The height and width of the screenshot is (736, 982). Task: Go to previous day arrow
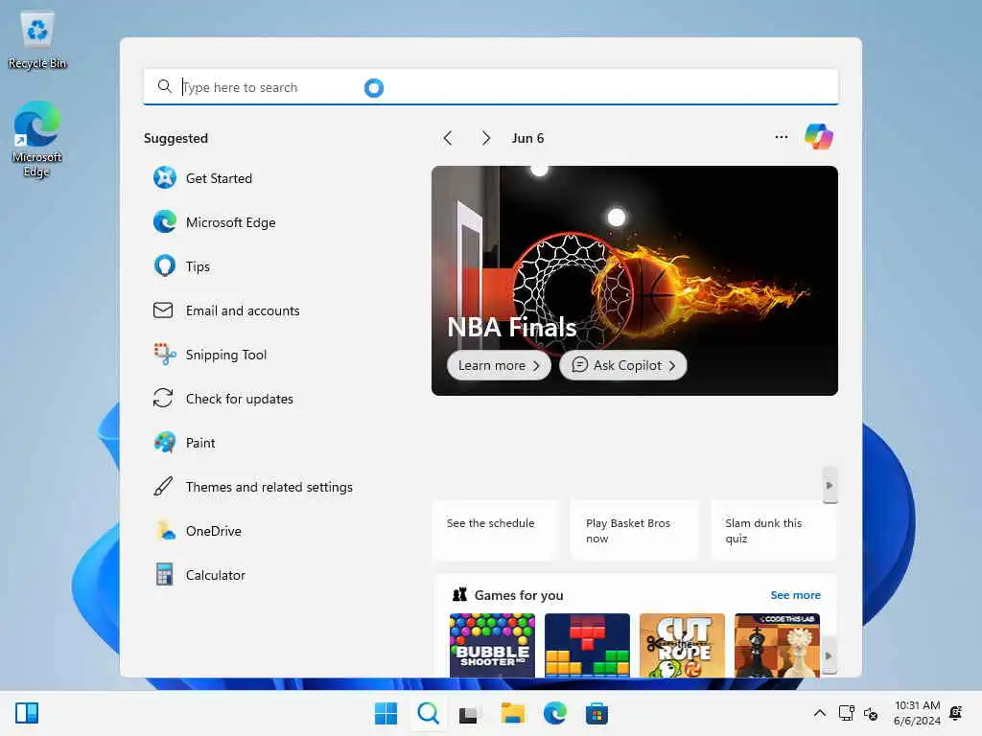point(447,138)
